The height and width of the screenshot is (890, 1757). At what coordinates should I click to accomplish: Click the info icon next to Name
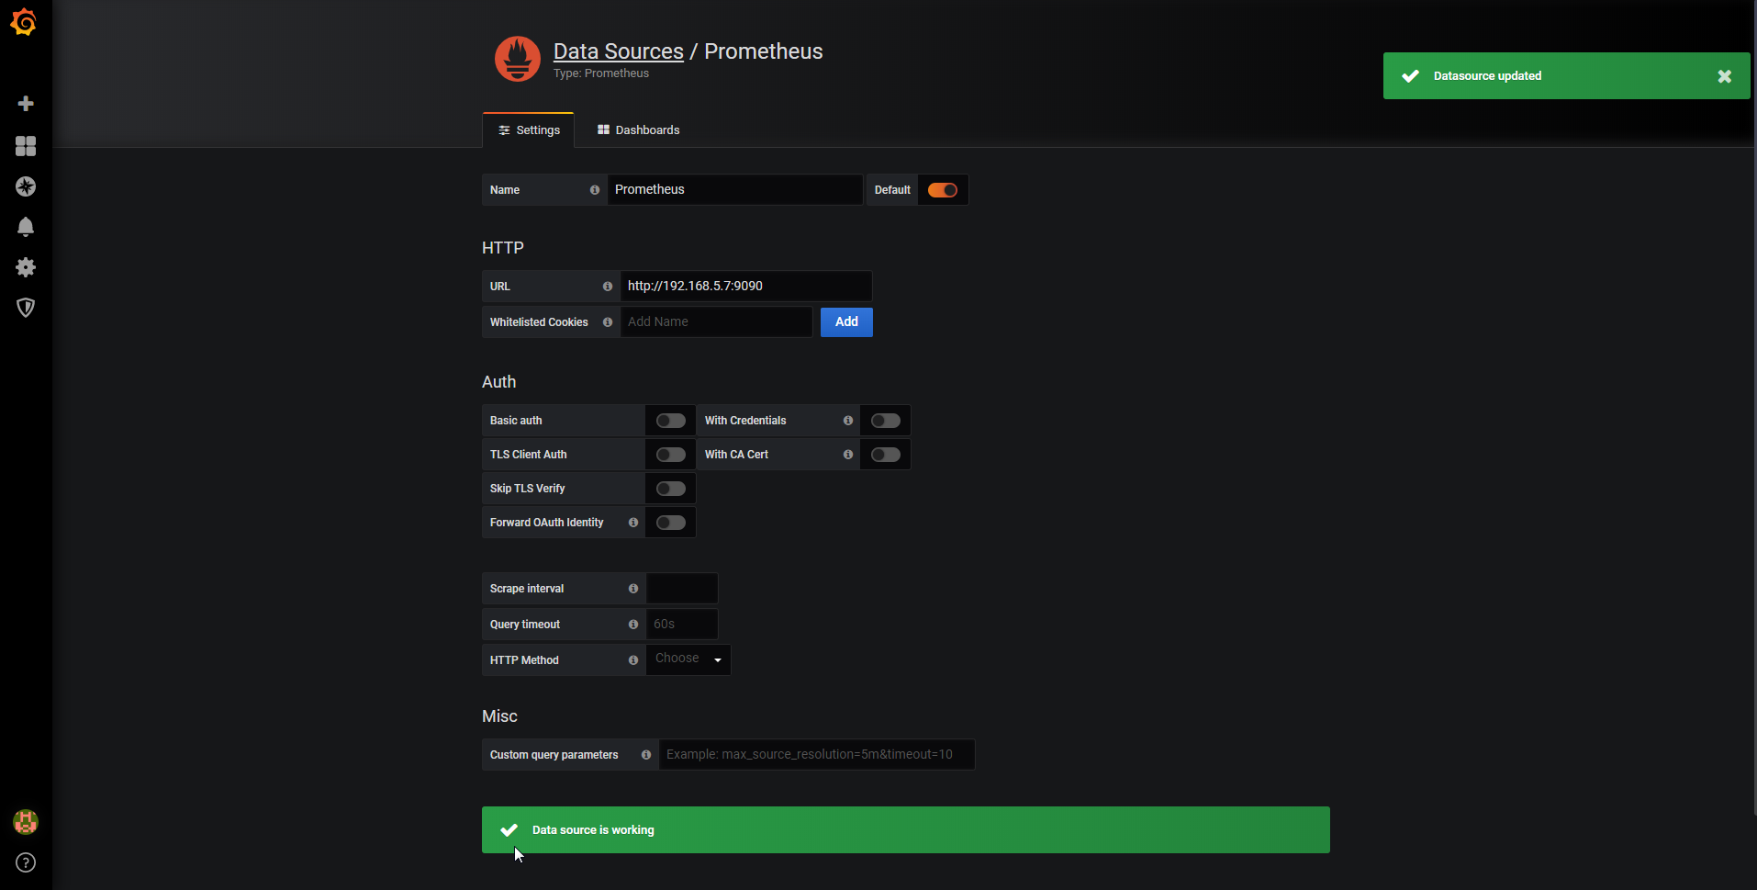(595, 190)
